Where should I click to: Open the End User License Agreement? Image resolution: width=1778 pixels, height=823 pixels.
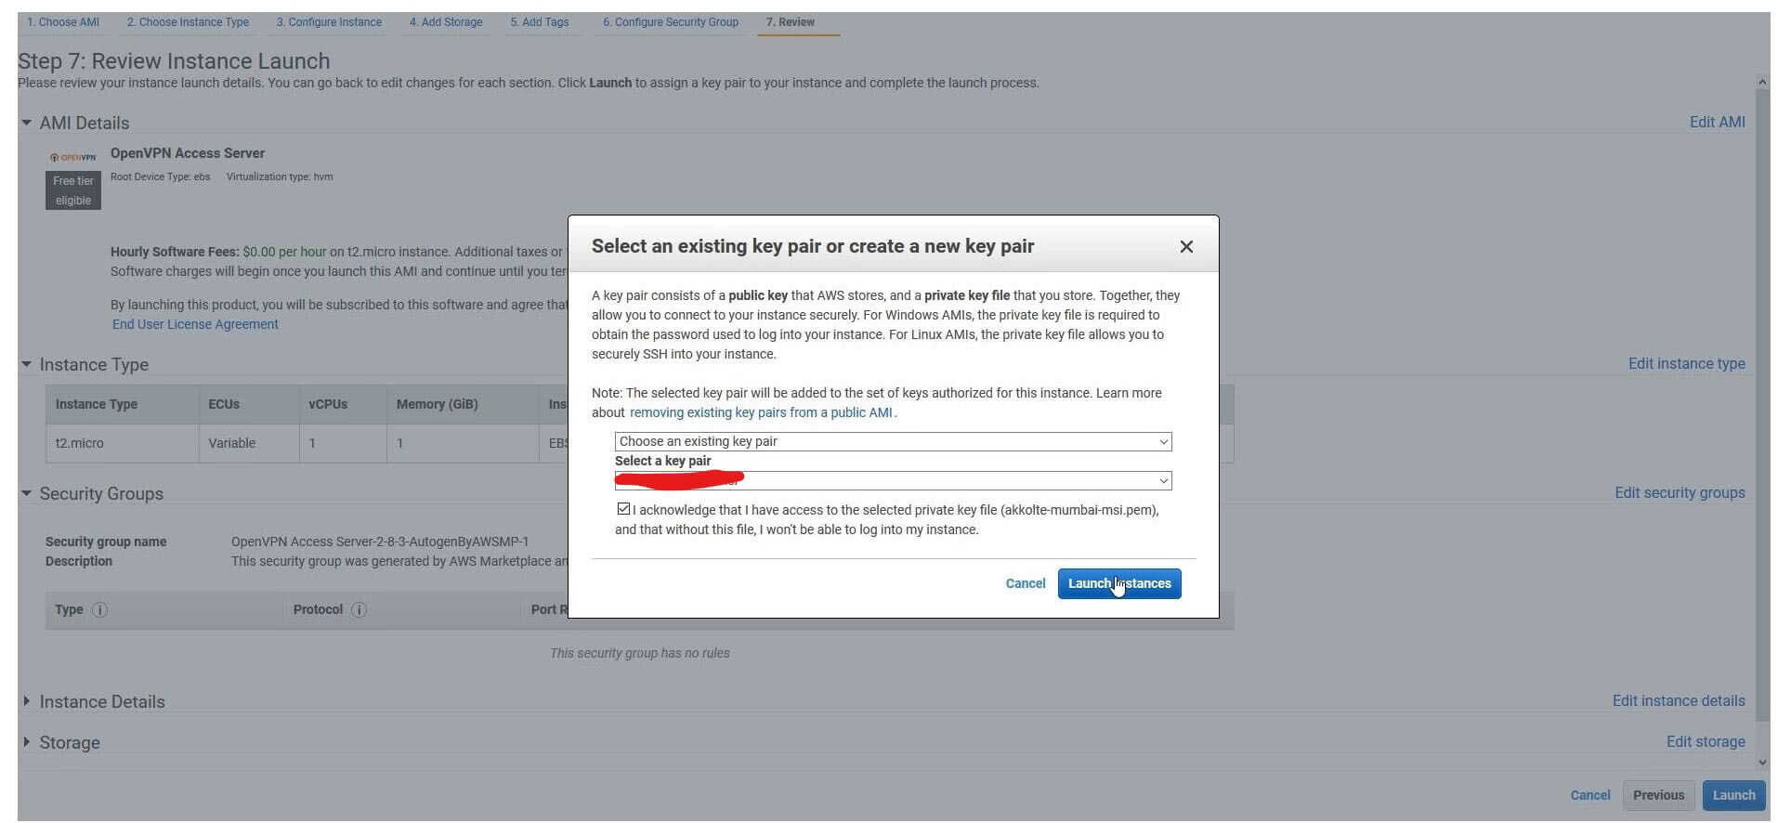(x=195, y=325)
